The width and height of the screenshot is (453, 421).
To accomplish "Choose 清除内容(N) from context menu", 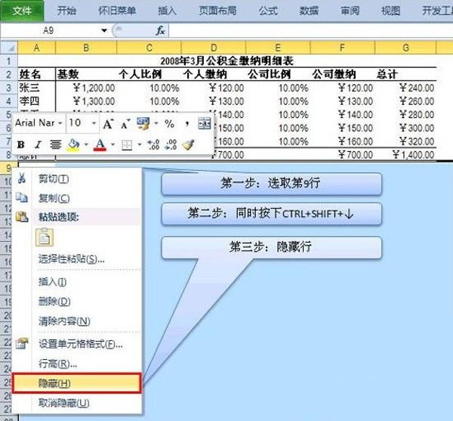I will (77, 321).
